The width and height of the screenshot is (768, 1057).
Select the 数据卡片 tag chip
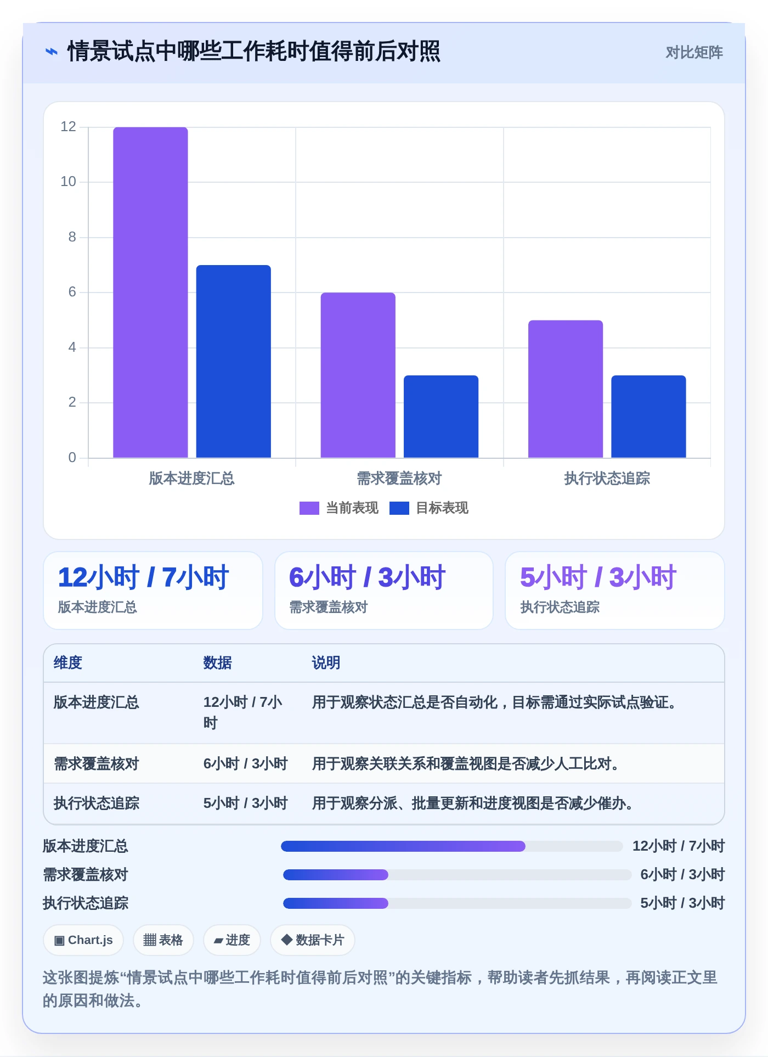point(313,940)
